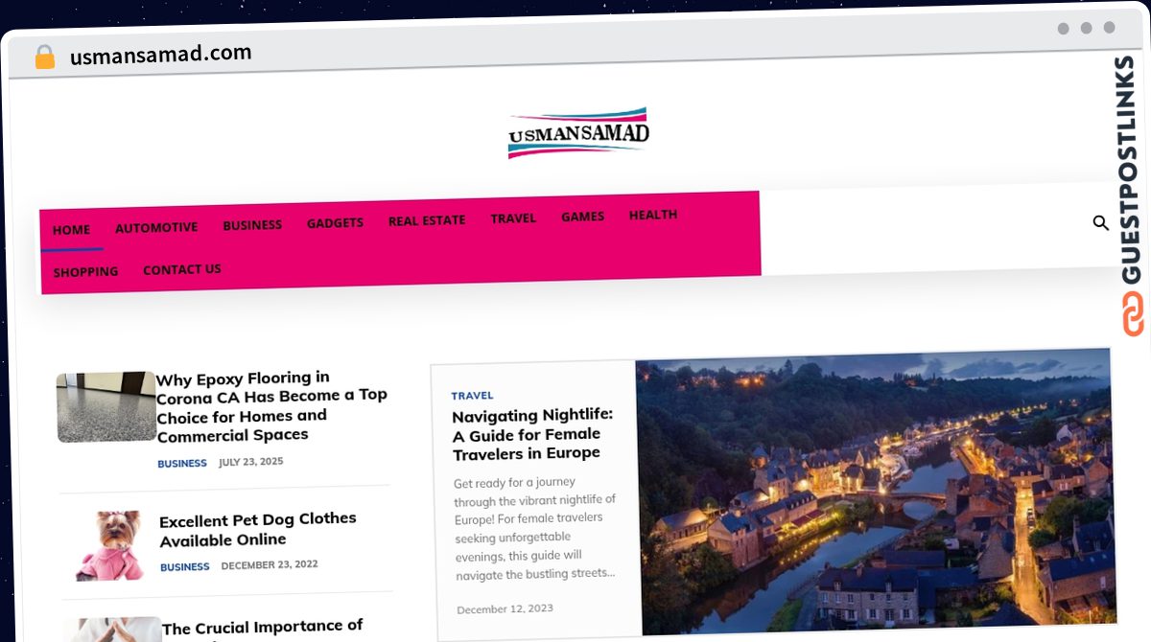1151x642 pixels.
Task: Click the December 12, 2023 date
Action: (x=505, y=609)
